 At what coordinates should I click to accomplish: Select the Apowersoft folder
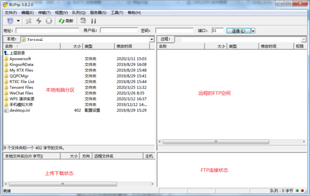(x=20, y=59)
